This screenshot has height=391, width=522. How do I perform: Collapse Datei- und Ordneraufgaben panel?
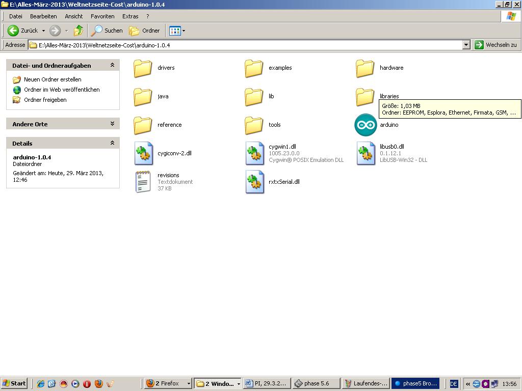pyautogui.click(x=112, y=65)
